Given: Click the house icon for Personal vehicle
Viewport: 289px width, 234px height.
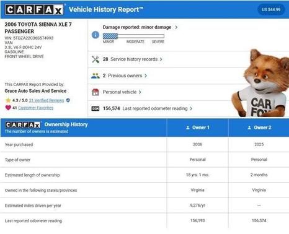Looking at the screenshot, I should tap(96, 92).
